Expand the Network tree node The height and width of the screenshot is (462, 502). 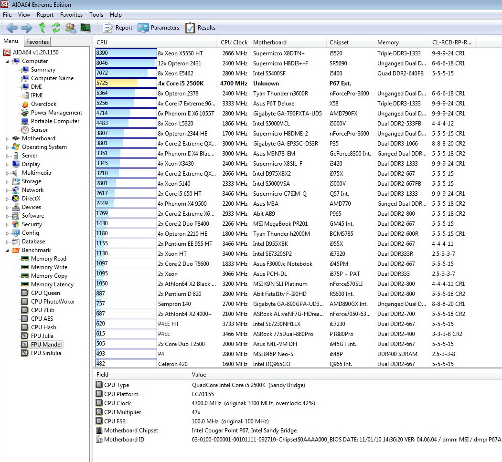[x=7, y=190]
